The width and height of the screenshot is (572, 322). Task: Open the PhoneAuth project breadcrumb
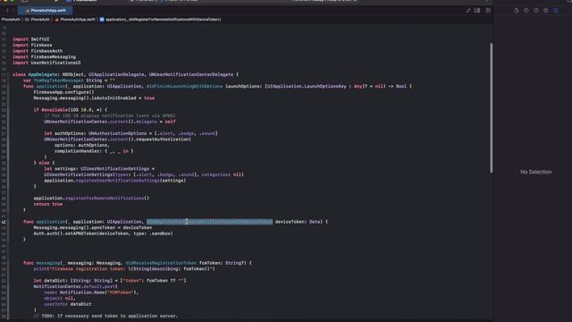[x=11, y=20]
